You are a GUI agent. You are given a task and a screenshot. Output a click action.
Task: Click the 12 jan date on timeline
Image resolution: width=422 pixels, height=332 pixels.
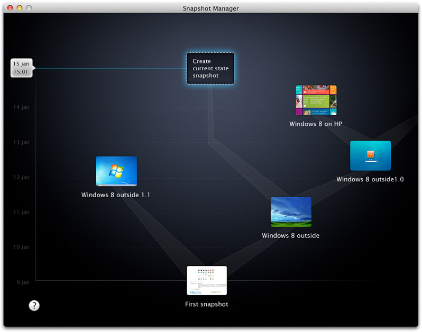pyautogui.click(x=21, y=177)
